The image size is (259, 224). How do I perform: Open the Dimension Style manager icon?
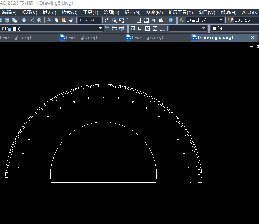230,20
